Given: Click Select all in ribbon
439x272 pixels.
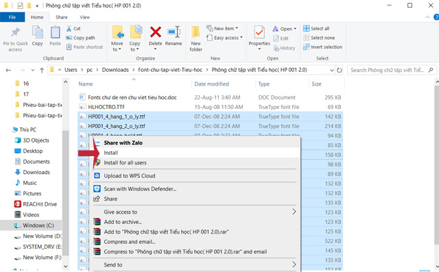Looking at the screenshot, I should tap(316, 29).
